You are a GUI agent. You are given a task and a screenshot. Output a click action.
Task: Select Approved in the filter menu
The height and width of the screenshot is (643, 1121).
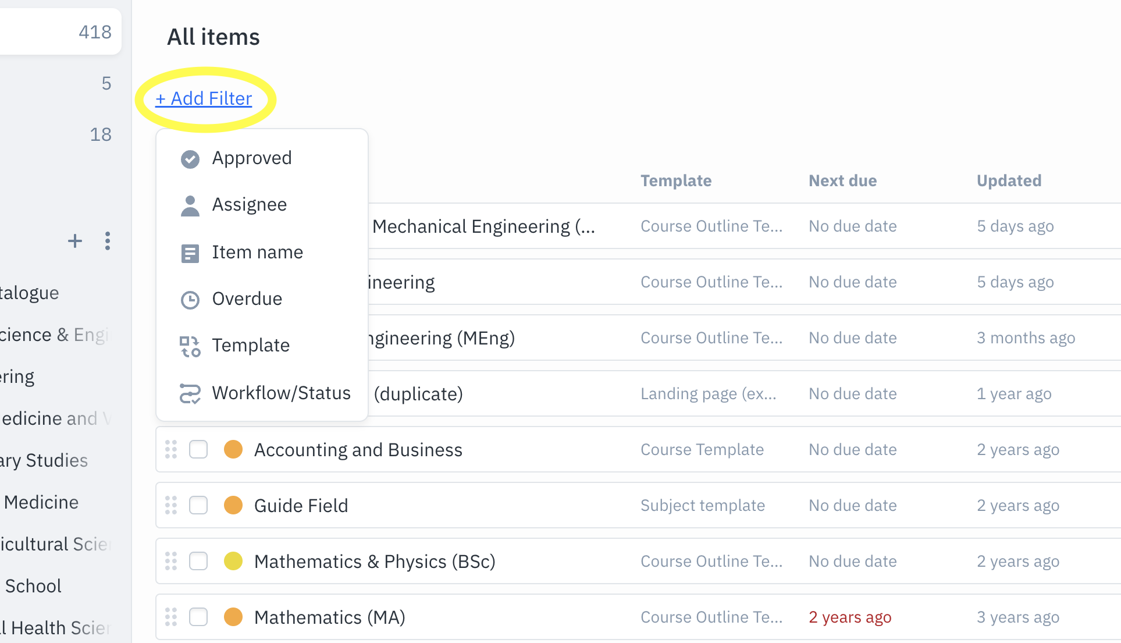pyautogui.click(x=252, y=158)
